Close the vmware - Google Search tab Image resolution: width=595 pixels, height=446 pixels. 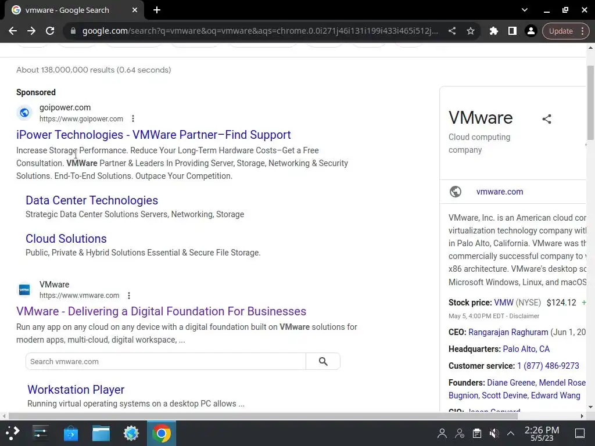coord(135,10)
